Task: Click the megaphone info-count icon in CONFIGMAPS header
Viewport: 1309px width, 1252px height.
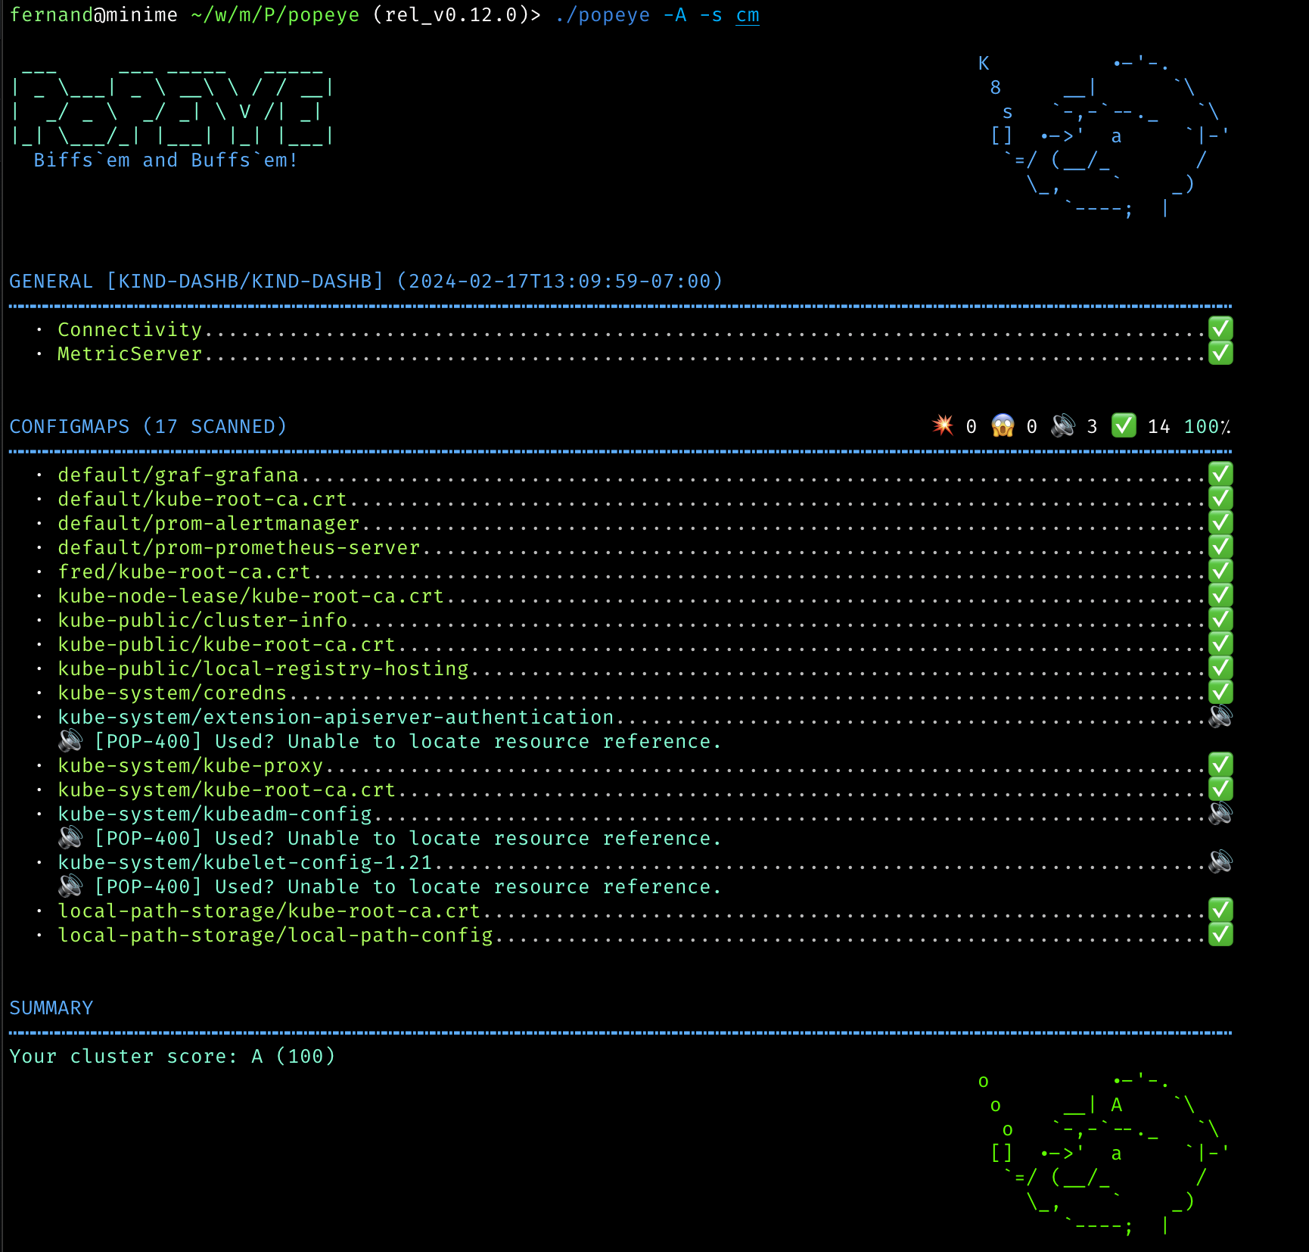Action: 1065,426
